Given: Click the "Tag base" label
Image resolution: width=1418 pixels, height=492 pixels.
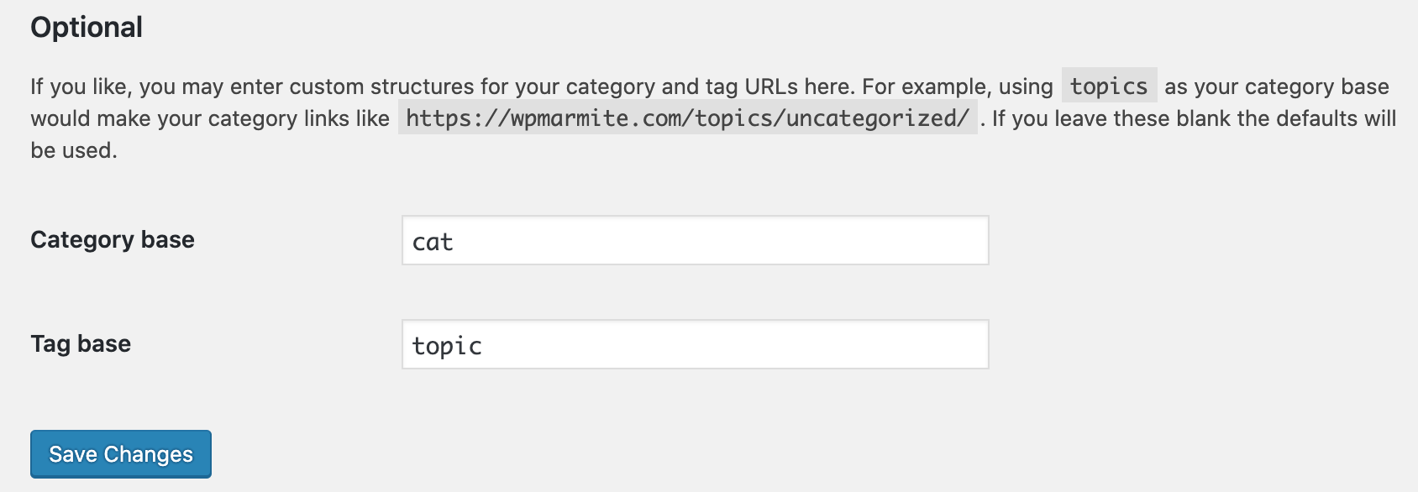Looking at the screenshot, I should 80,343.
